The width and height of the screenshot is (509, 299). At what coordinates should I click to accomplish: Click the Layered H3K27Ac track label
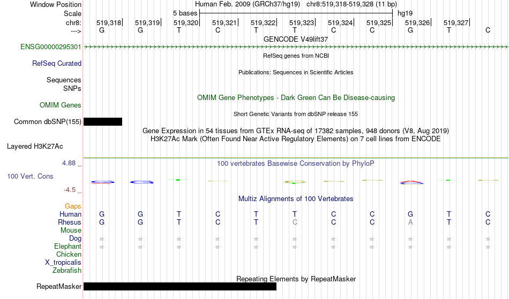pyautogui.click(x=35, y=146)
